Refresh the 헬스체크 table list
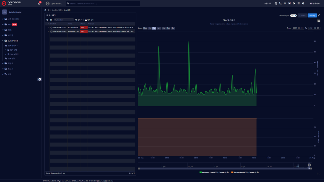324x182 pixels. 47,20
